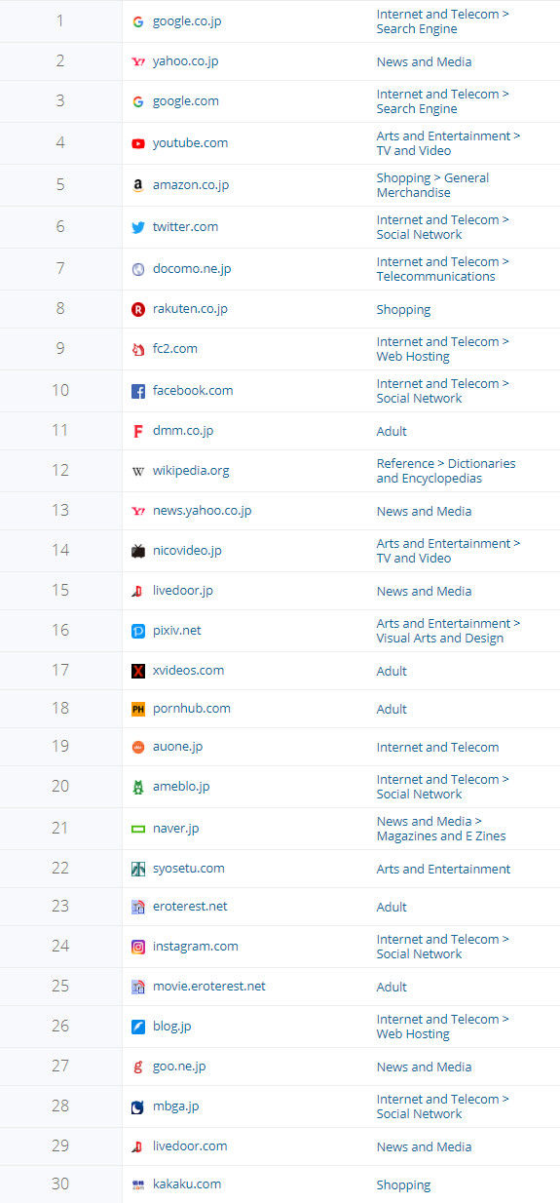Click the Wikipedia W icon

tap(138, 471)
